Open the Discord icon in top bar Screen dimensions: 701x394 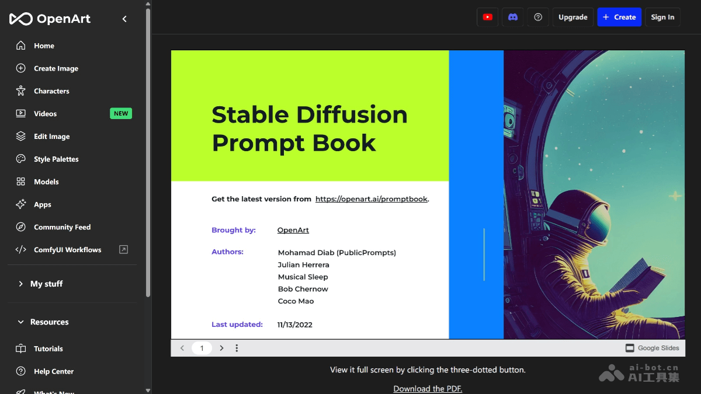(x=512, y=17)
